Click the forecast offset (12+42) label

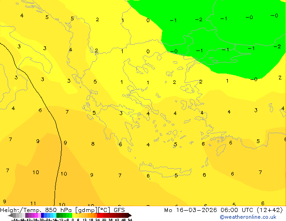click(270, 210)
